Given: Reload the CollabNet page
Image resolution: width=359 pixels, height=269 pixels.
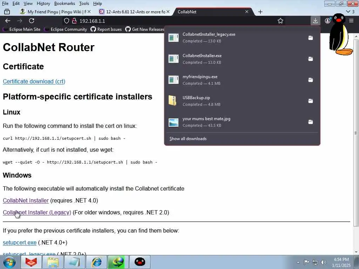Looking at the screenshot, I should click(x=32, y=21).
